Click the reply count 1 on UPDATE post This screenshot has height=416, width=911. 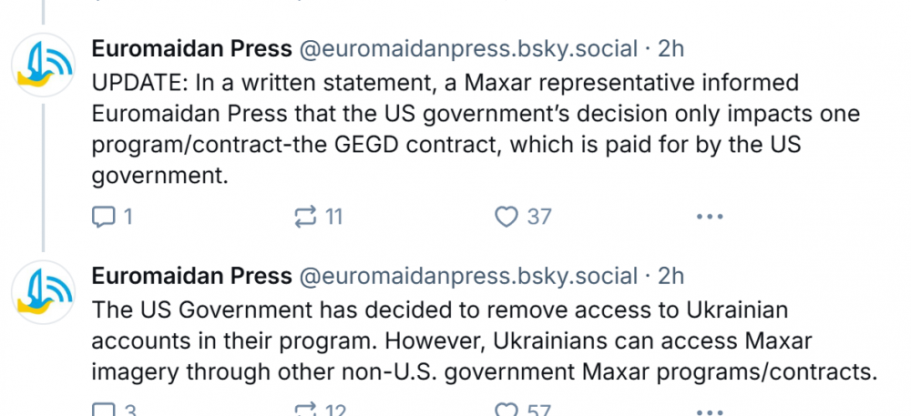coord(128,217)
